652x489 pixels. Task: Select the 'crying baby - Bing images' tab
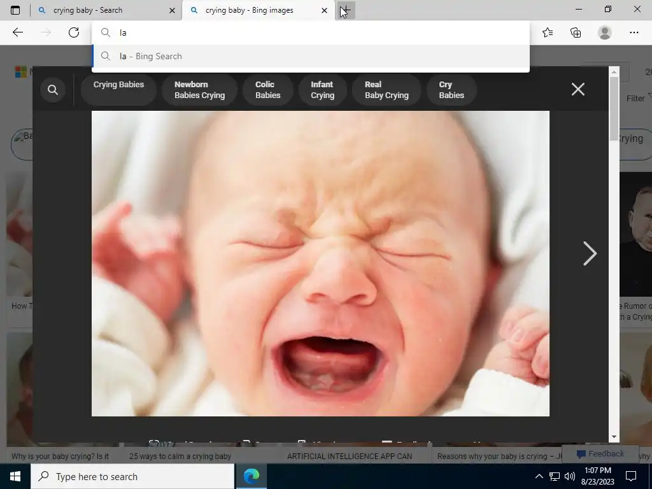coord(259,10)
